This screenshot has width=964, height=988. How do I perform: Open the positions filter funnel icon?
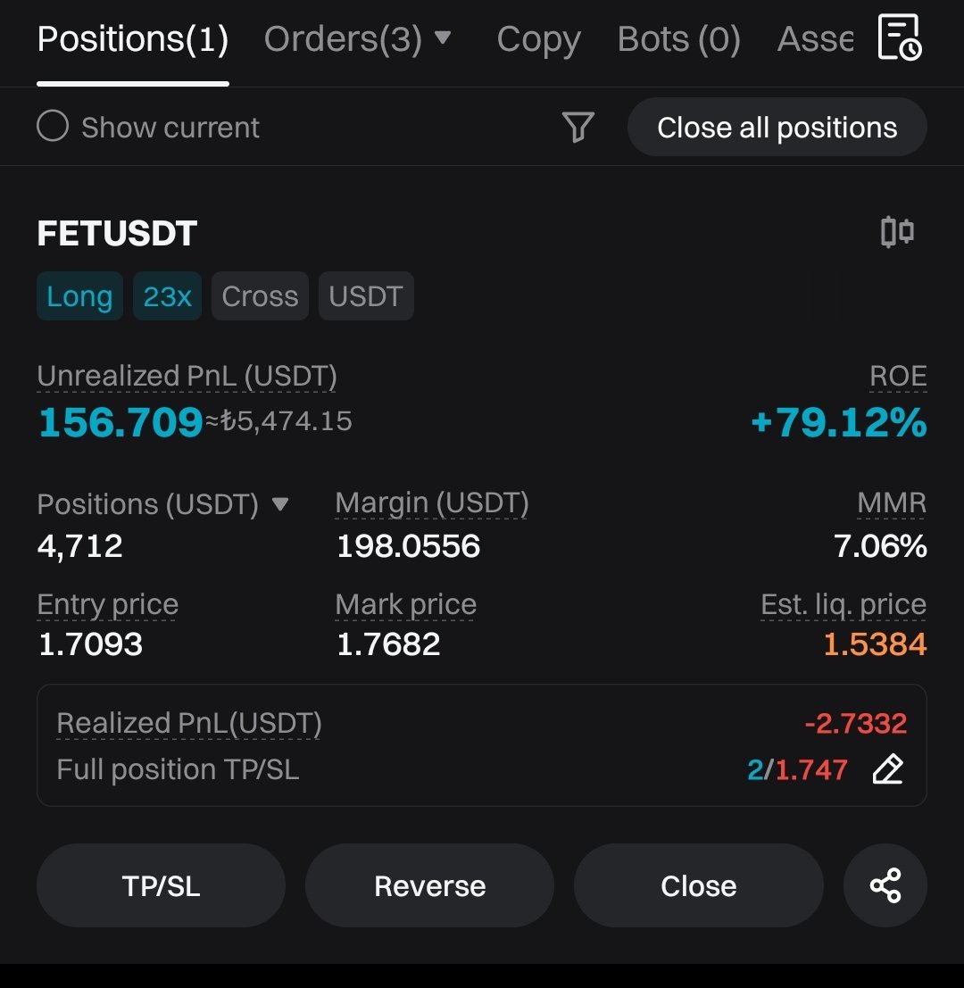pyautogui.click(x=578, y=128)
